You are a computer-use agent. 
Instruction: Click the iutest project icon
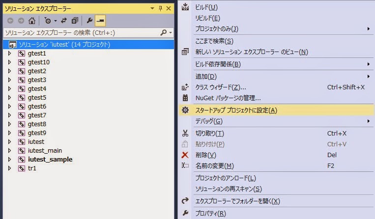(x=22, y=142)
